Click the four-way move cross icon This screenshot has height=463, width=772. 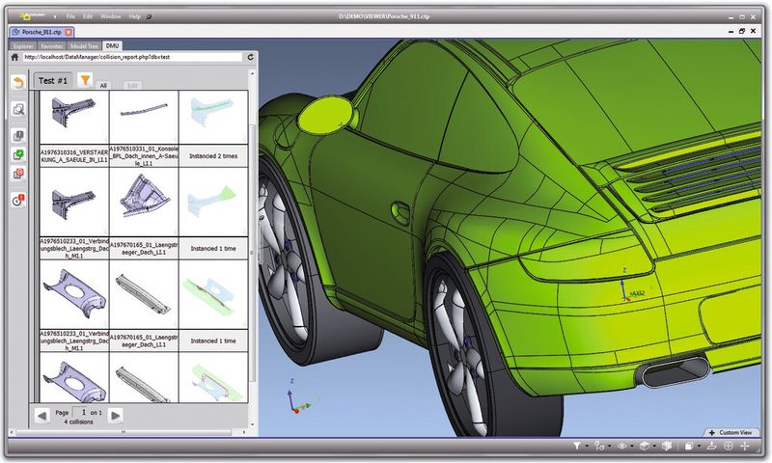(x=744, y=446)
